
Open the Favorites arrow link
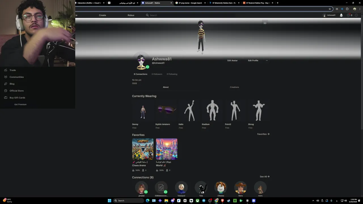[263, 134]
